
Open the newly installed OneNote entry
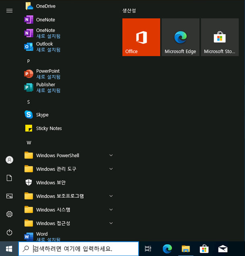pos(69,33)
